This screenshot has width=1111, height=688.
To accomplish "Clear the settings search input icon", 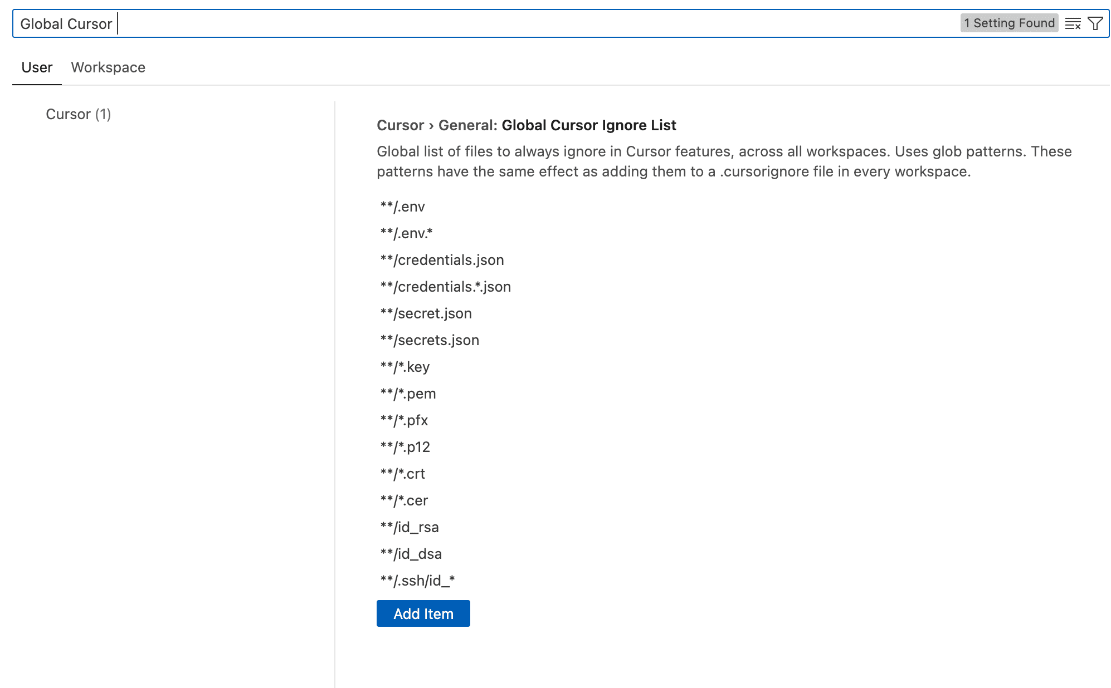I will pyautogui.click(x=1073, y=23).
